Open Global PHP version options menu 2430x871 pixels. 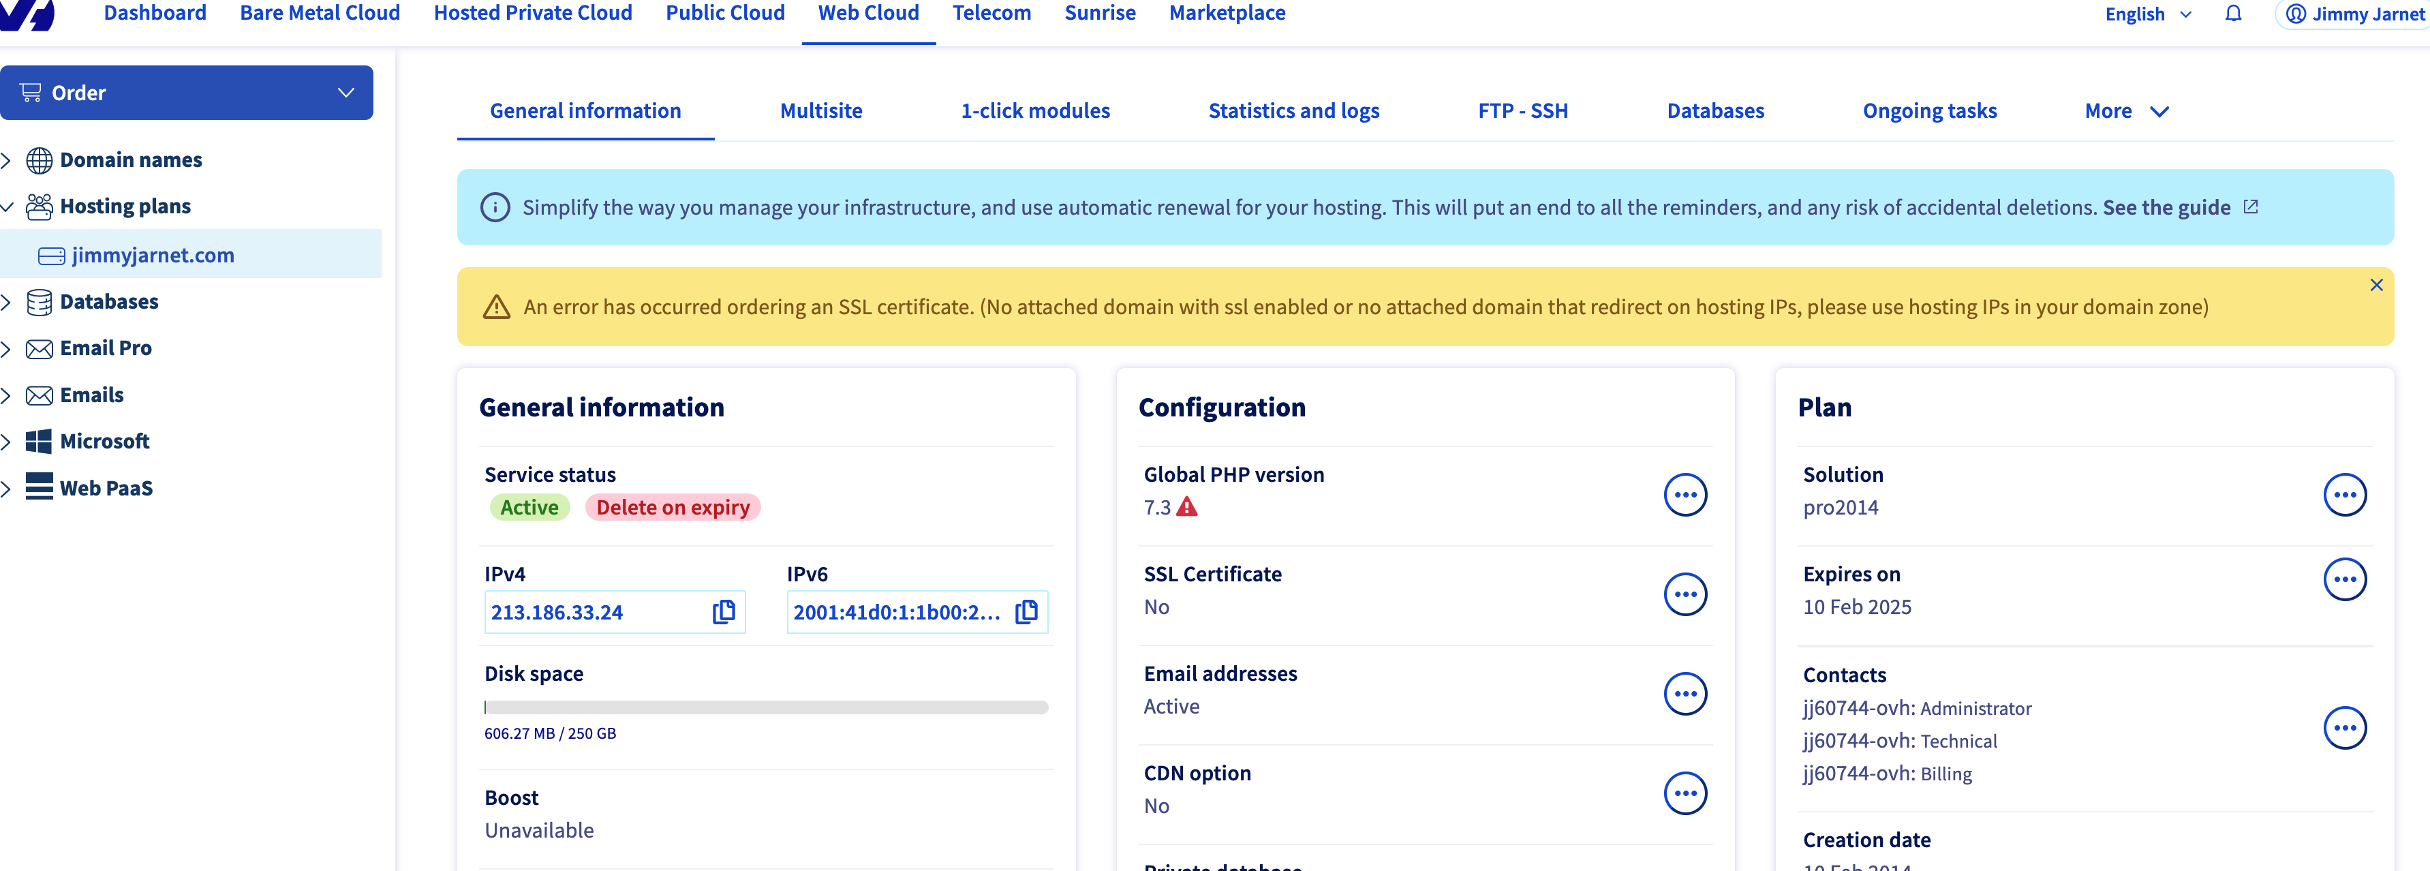[1685, 495]
